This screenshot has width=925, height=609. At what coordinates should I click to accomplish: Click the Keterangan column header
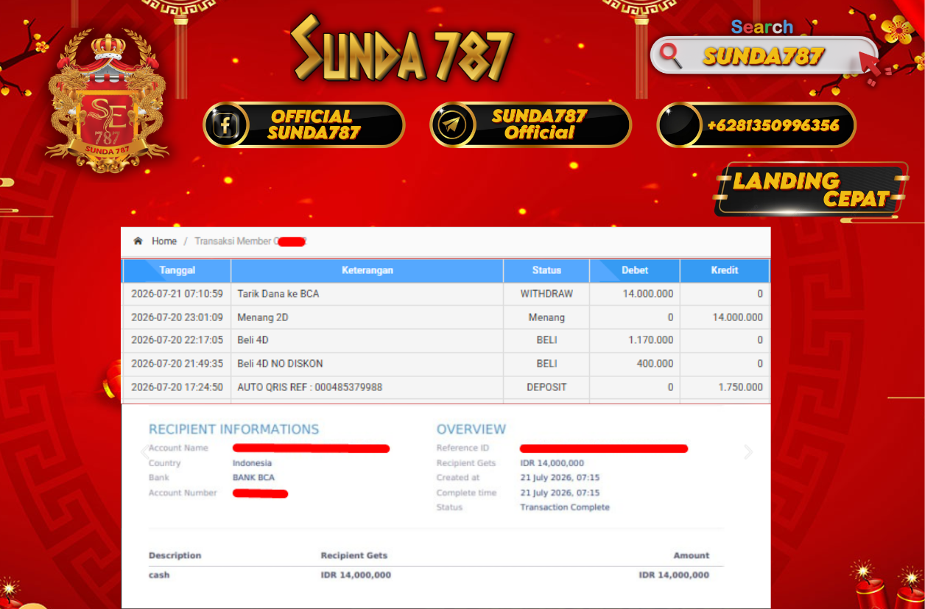pos(367,270)
